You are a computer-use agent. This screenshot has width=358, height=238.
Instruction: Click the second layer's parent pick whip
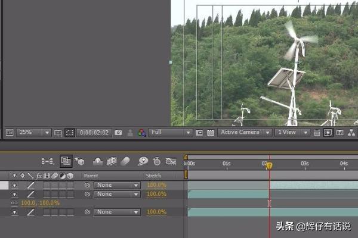(x=87, y=194)
